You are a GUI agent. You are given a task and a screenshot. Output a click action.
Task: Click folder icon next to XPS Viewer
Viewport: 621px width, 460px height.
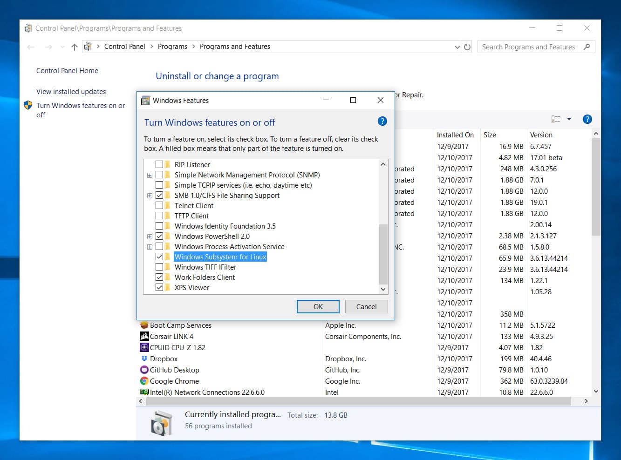167,287
